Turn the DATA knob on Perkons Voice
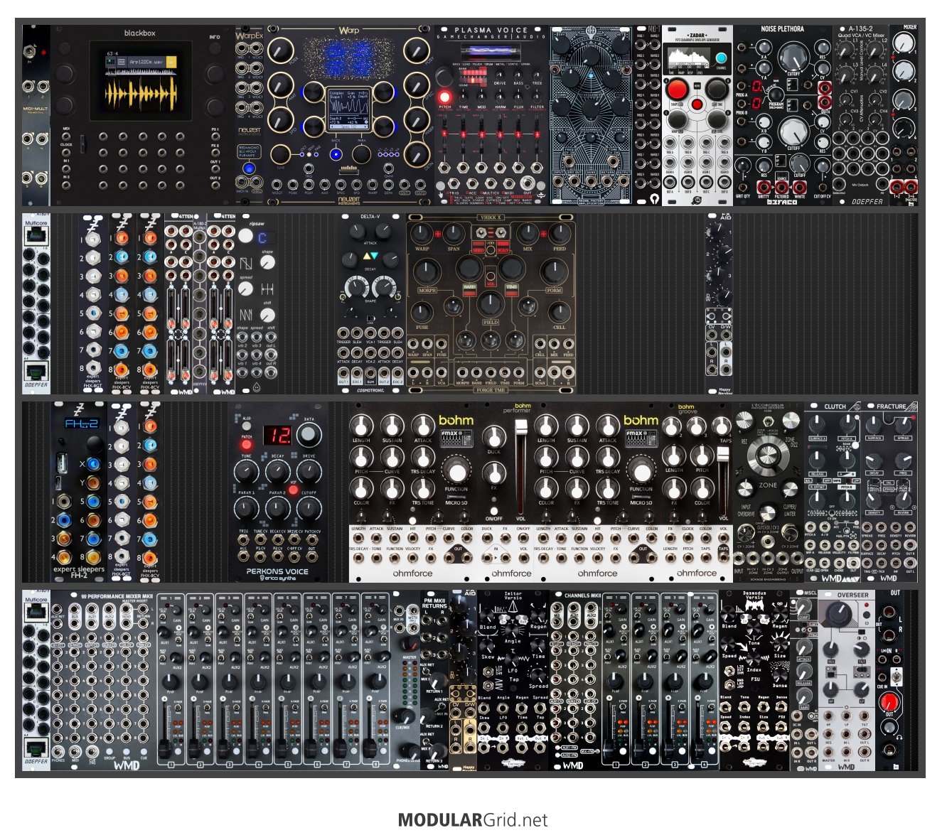The image size is (947, 835). pos(309,435)
